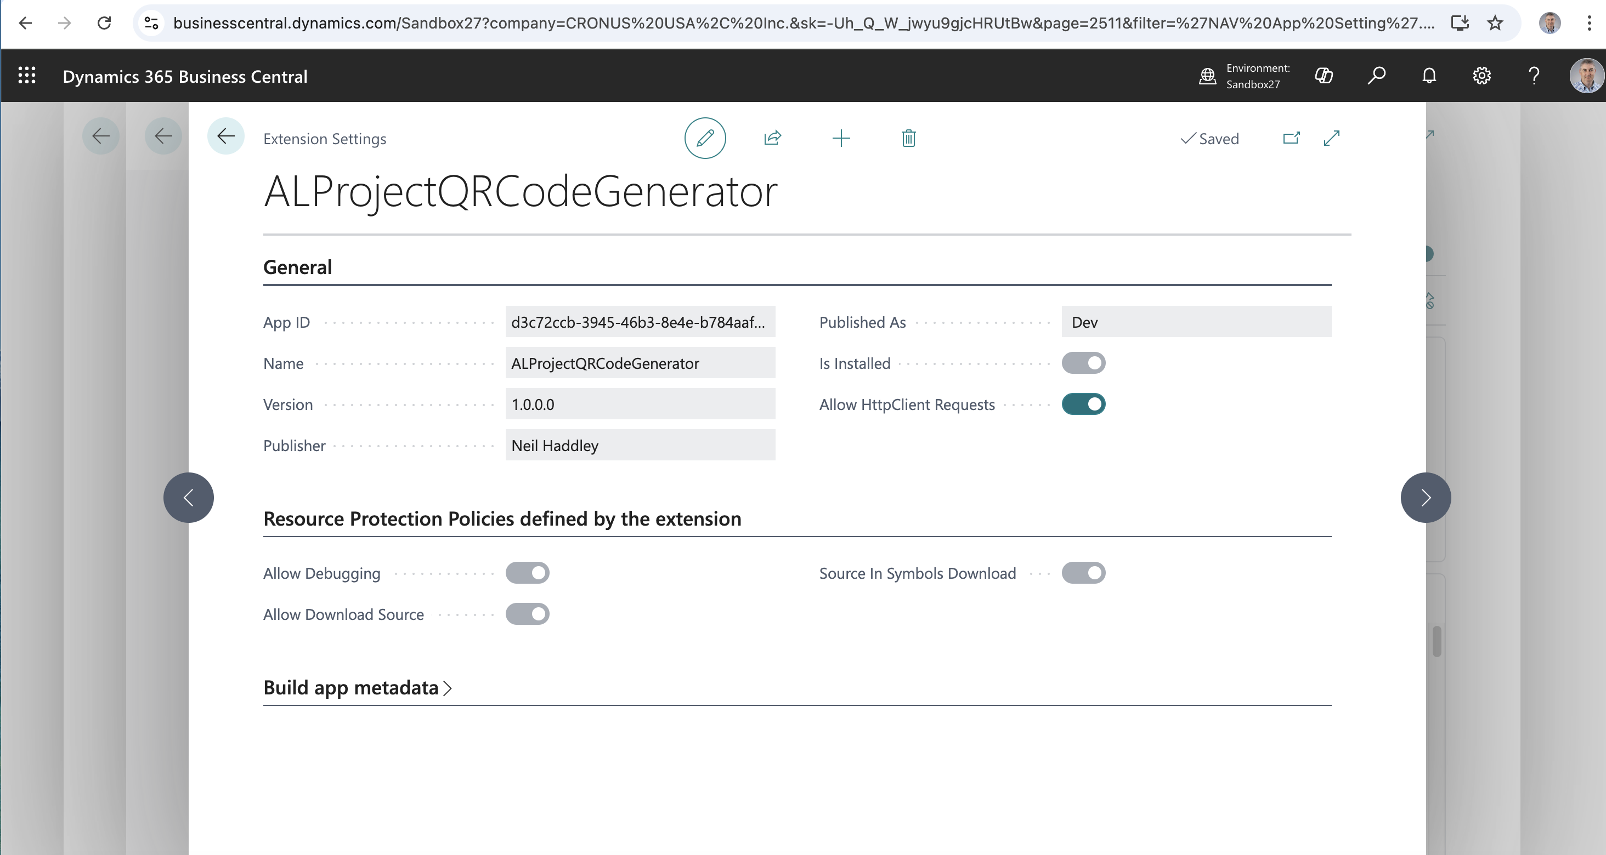Bookmark this page with the star icon
Screen dimensions: 1606x855
click(x=1495, y=23)
